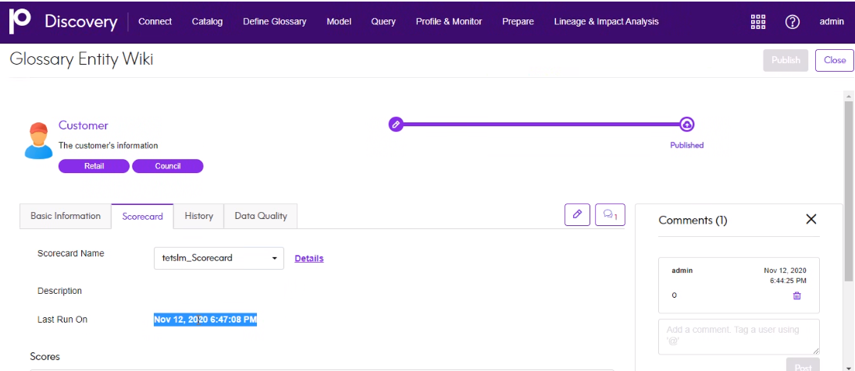The width and height of the screenshot is (855, 371).
Task: Click the Close button
Action: 834,60
